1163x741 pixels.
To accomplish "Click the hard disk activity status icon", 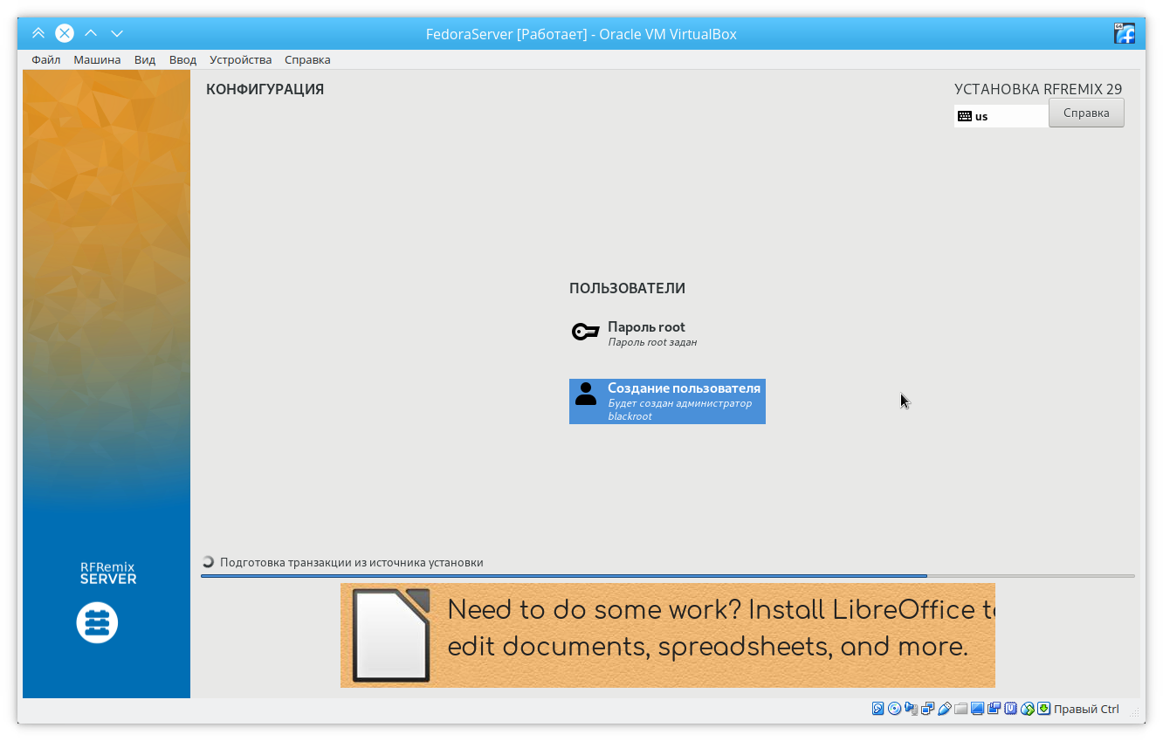I will pos(878,709).
